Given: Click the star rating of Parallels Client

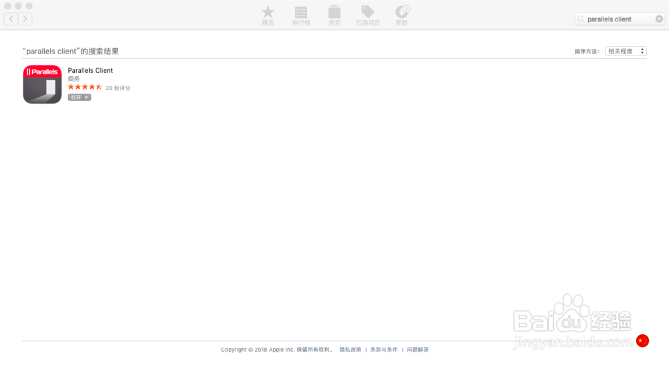Looking at the screenshot, I should (85, 87).
